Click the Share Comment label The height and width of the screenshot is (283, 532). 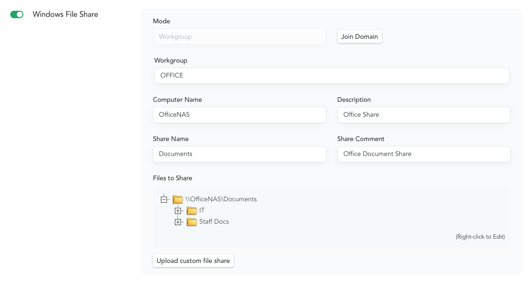click(x=360, y=139)
